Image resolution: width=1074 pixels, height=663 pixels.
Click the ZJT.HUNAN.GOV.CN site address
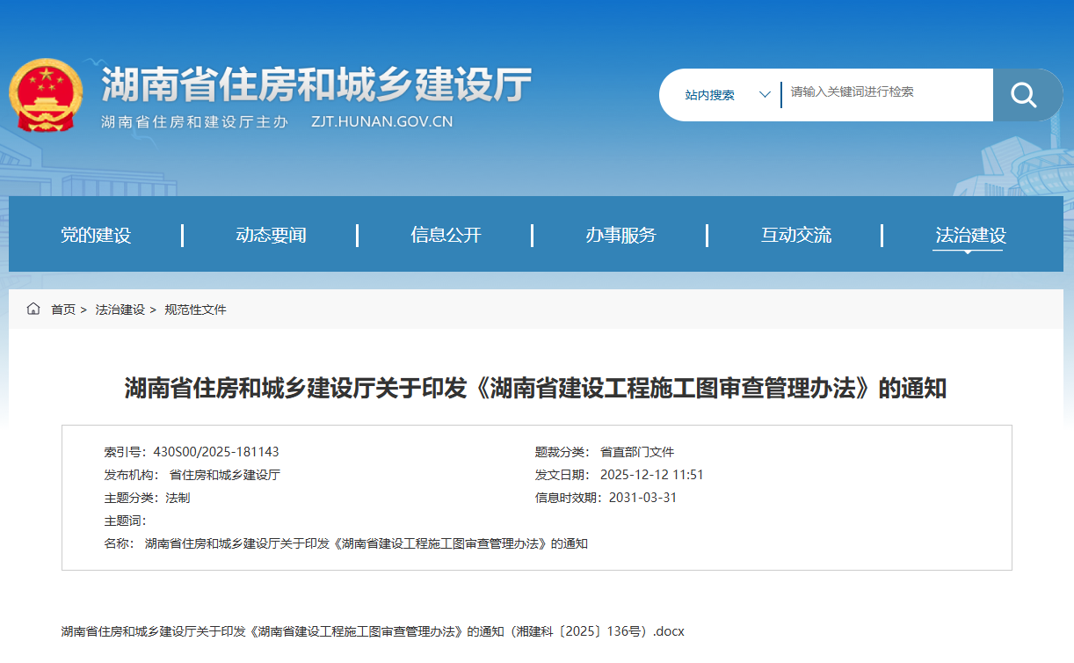pos(380,122)
